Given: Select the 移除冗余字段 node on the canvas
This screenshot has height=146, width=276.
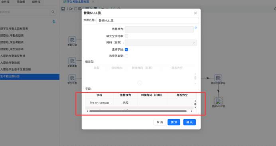Looking at the screenshot, I should pos(218,78).
